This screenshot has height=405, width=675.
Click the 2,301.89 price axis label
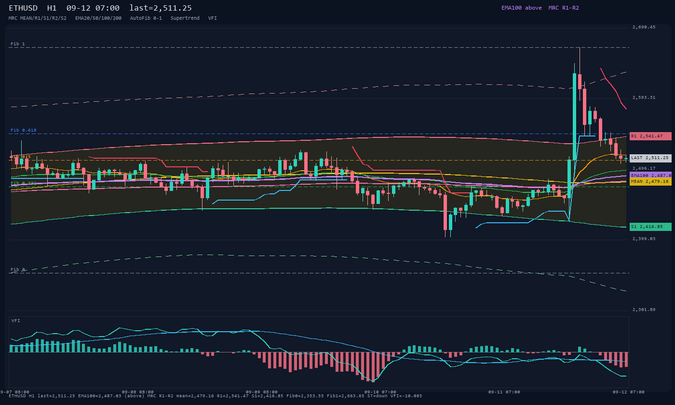click(x=644, y=310)
